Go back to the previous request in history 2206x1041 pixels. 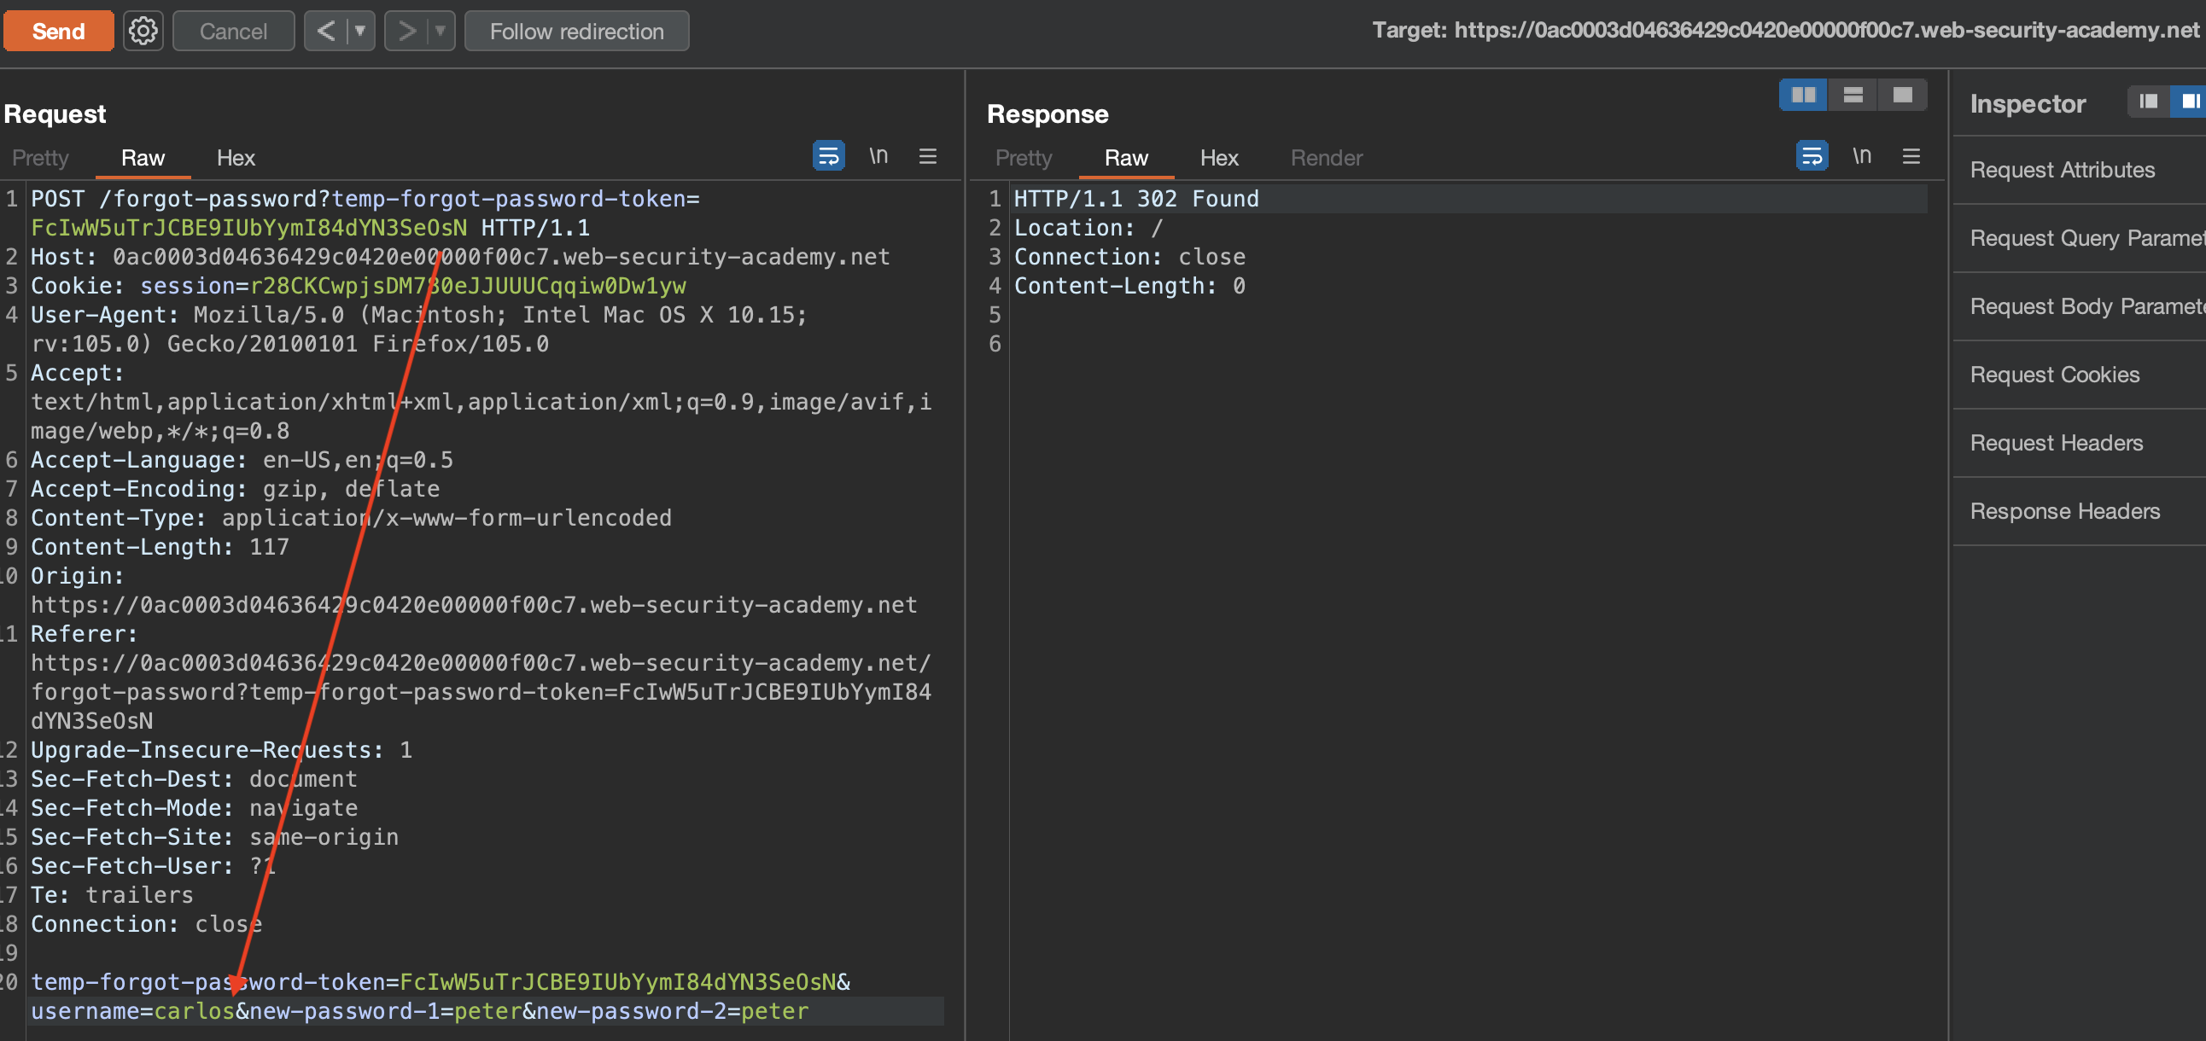tap(326, 32)
